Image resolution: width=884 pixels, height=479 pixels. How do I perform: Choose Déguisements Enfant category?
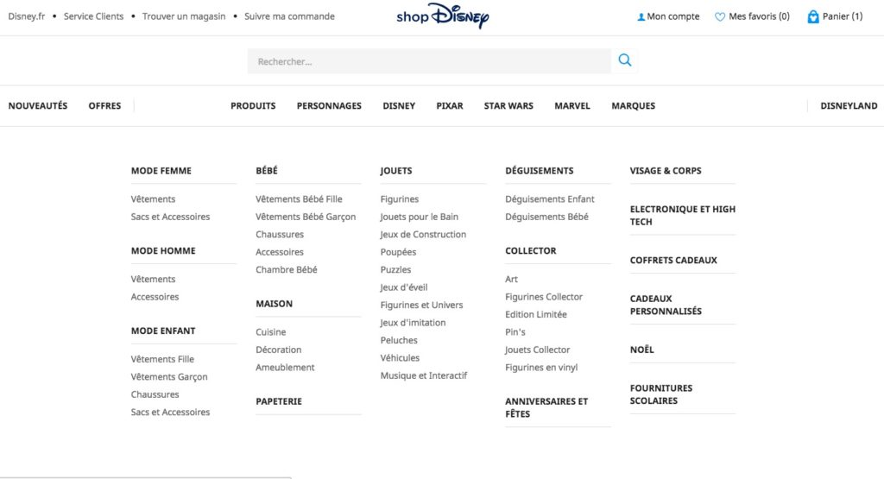[x=550, y=199]
